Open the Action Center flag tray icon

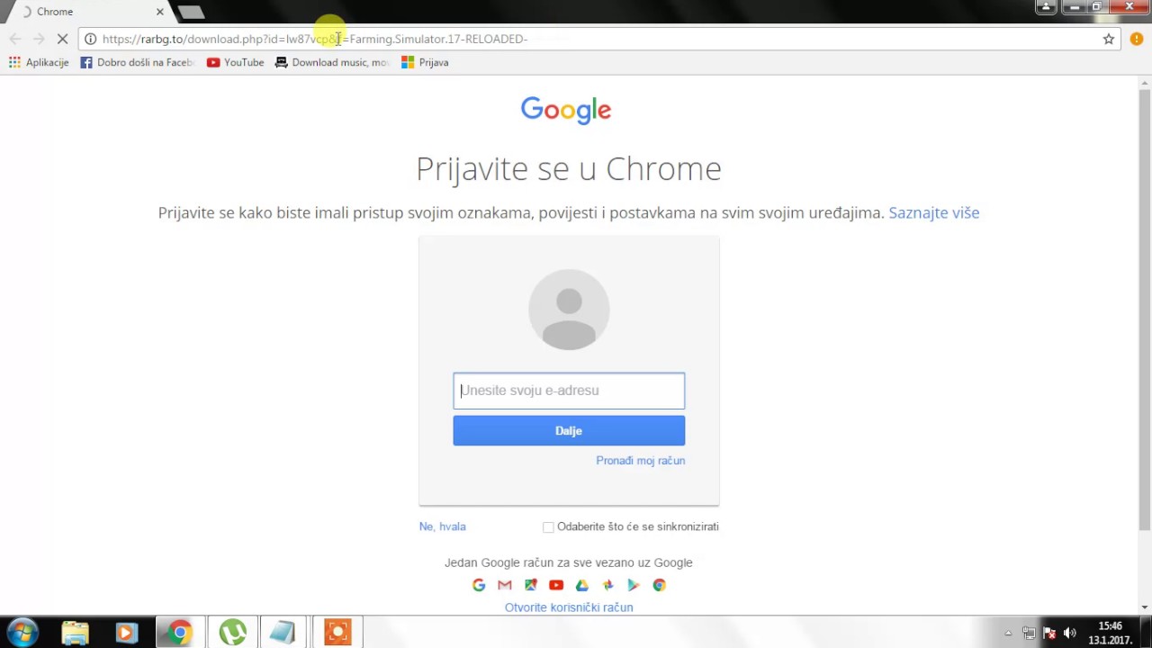(1049, 633)
